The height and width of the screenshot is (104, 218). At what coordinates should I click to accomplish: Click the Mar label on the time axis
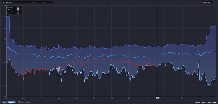tap(199, 99)
